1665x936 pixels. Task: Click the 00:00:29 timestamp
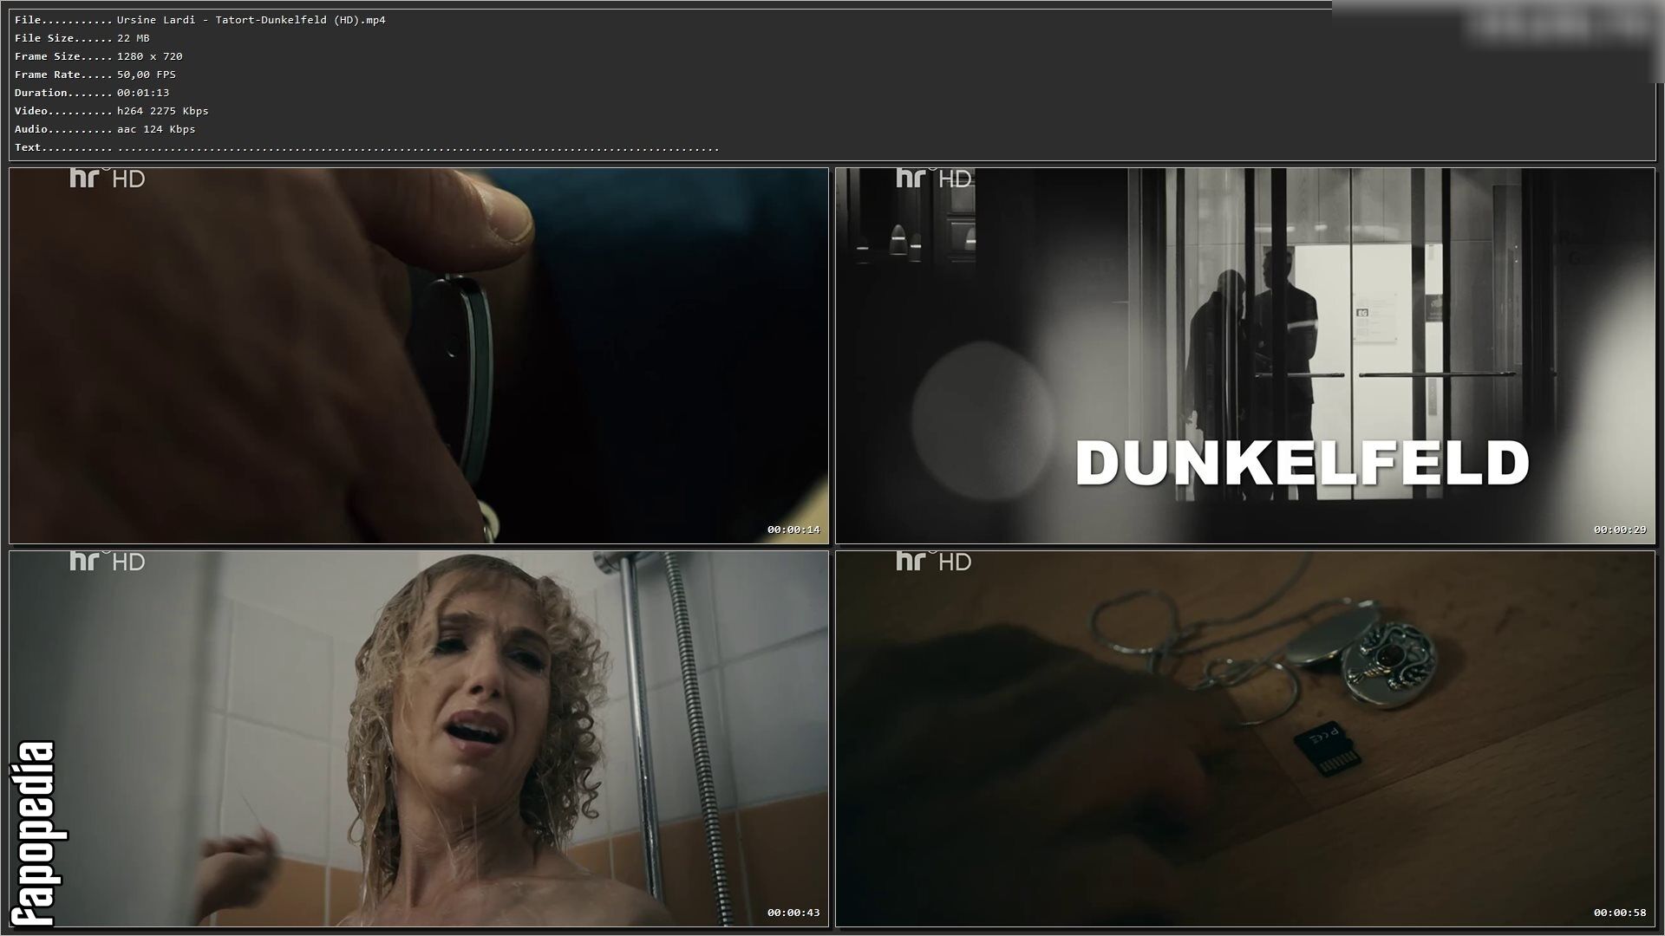[x=1619, y=530]
